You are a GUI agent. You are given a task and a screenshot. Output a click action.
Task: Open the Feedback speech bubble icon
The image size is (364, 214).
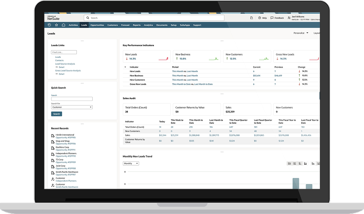pos(272,18)
